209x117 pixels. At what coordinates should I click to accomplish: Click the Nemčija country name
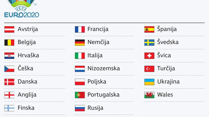pos(98,42)
